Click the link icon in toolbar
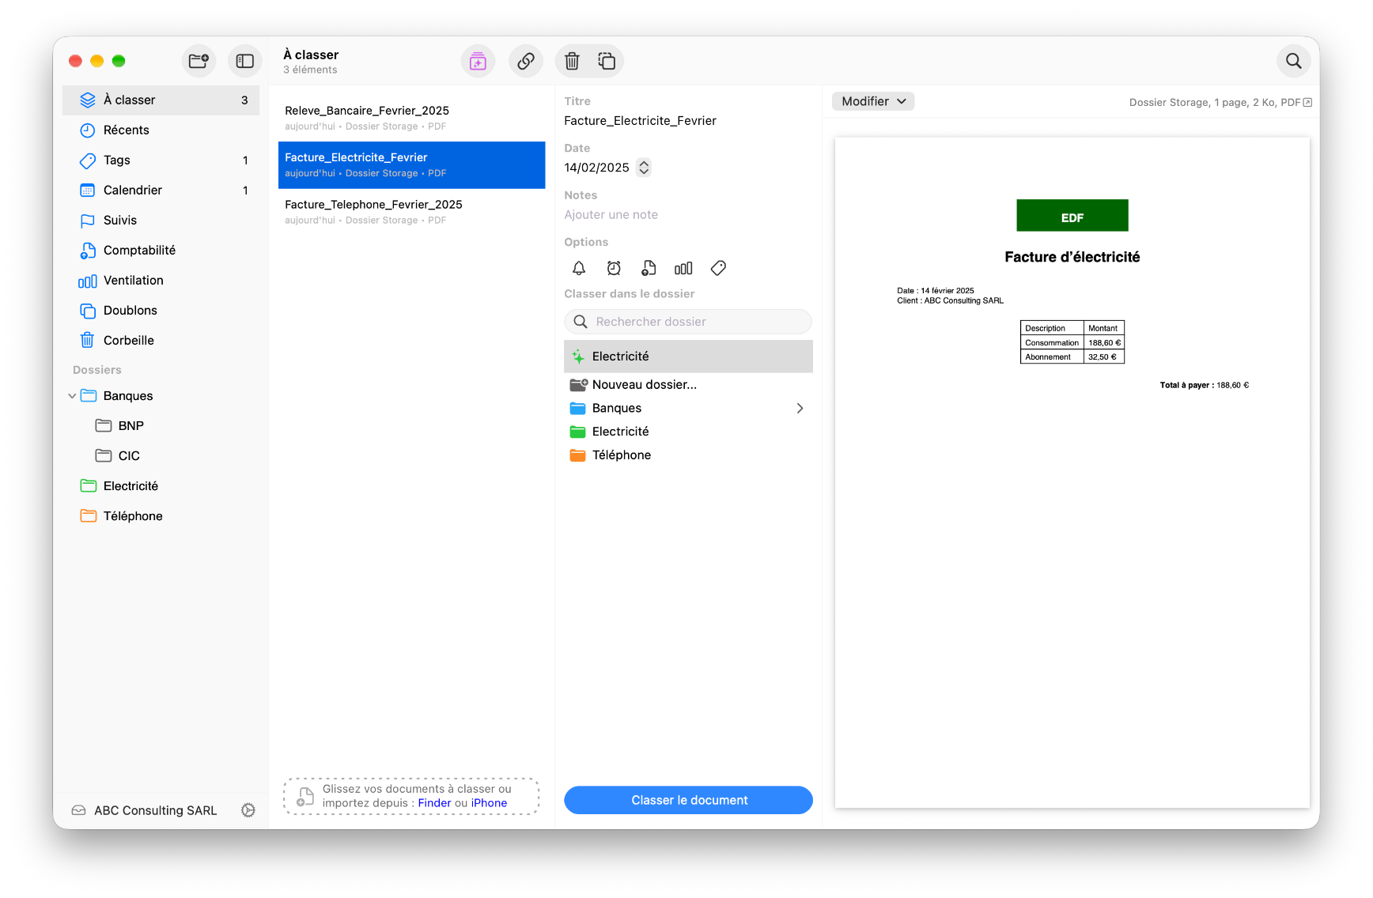Image resolution: width=1373 pixels, height=898 pixels. (x=526, y=61)
